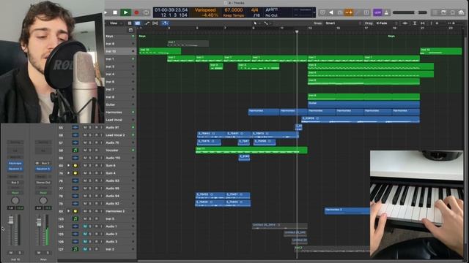469x263 pixels.
Task: Open the Browsers icon at far right
Action: point(461,12)
